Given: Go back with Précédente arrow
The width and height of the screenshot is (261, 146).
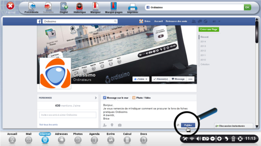Looking at the screenshot, I should [x=31, y=8].
